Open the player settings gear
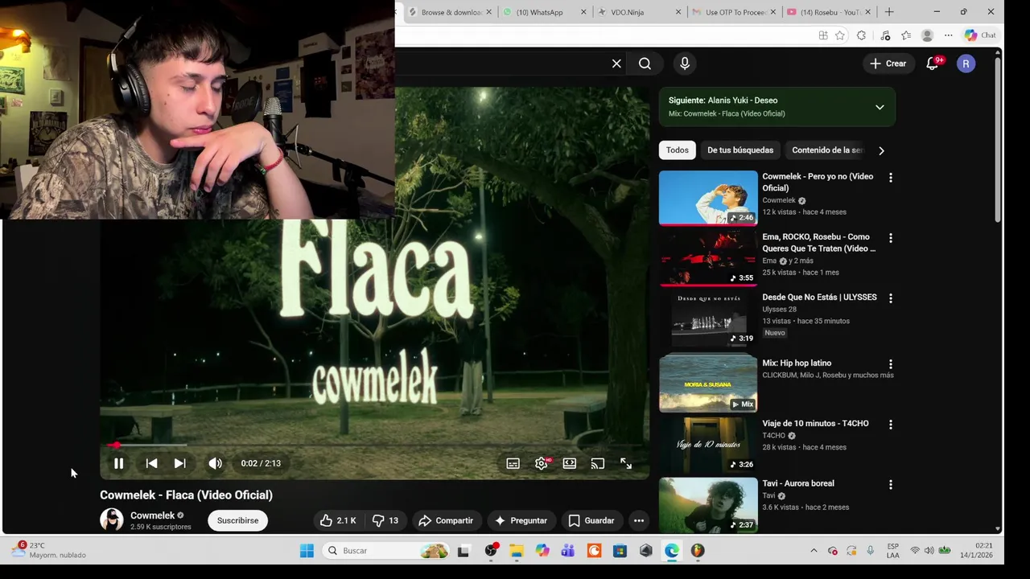Image resolution: width=1030 pixels, height=579 pixels. (x=542, y=463)
